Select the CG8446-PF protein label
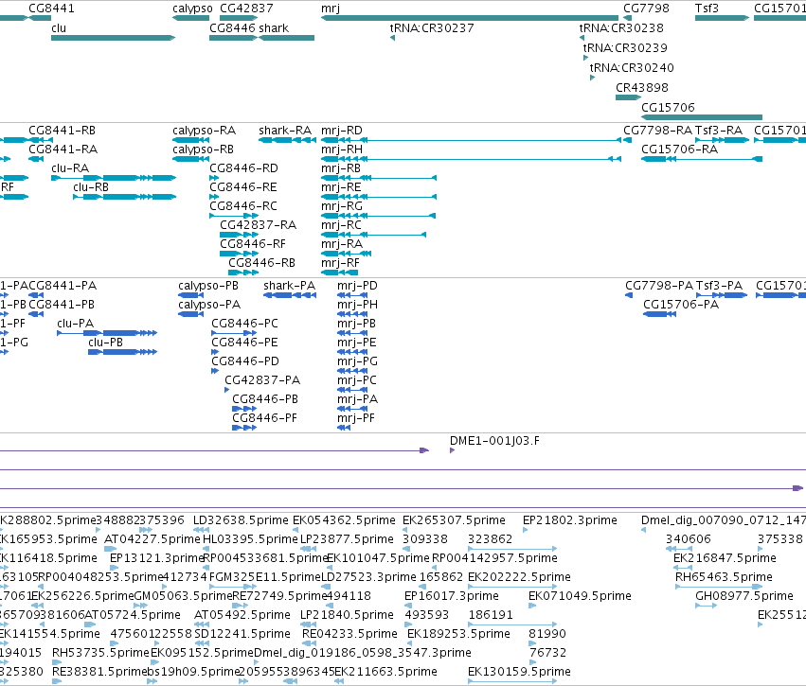This screenshot has height=686, width=806. click(265, 418)
